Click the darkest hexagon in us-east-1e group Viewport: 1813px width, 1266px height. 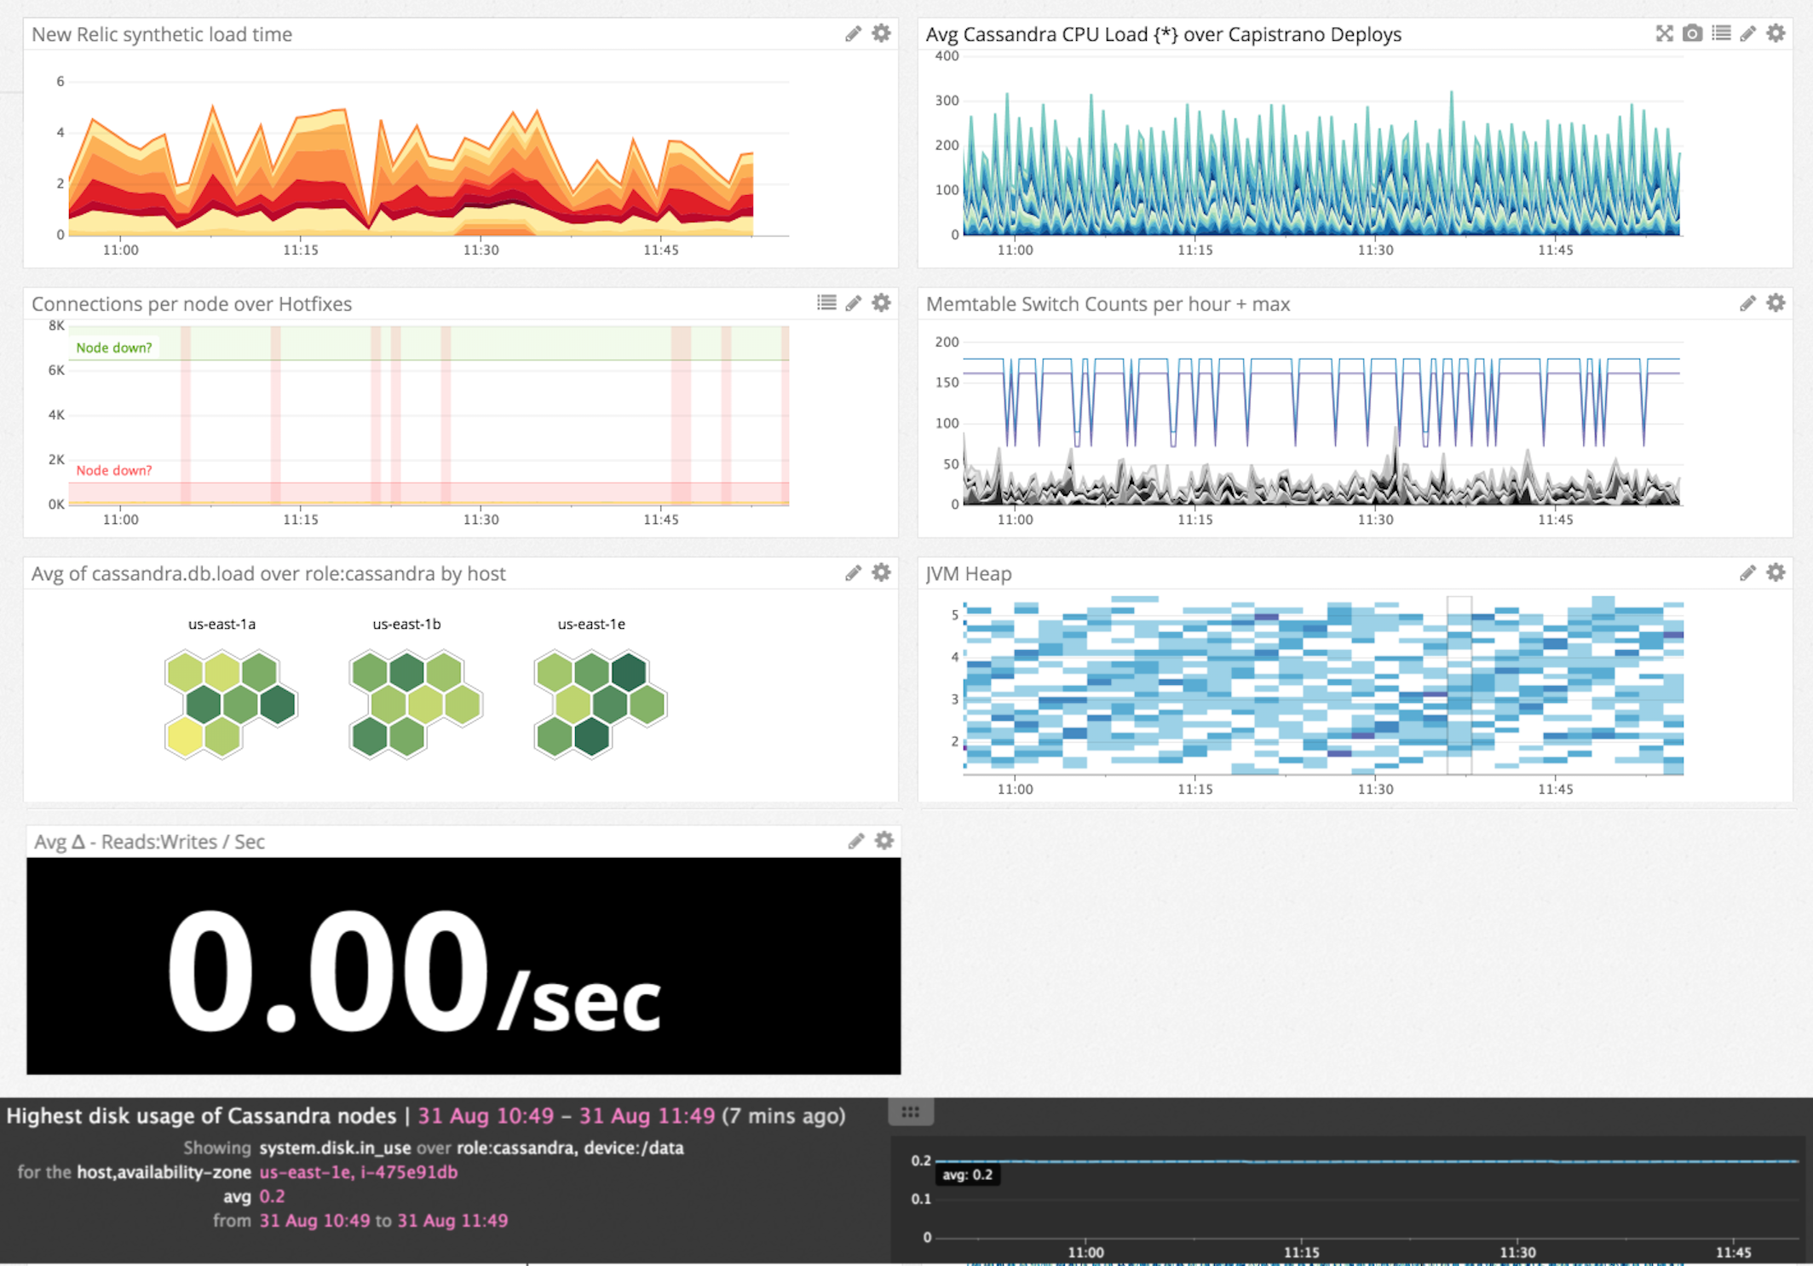(627, 672)
